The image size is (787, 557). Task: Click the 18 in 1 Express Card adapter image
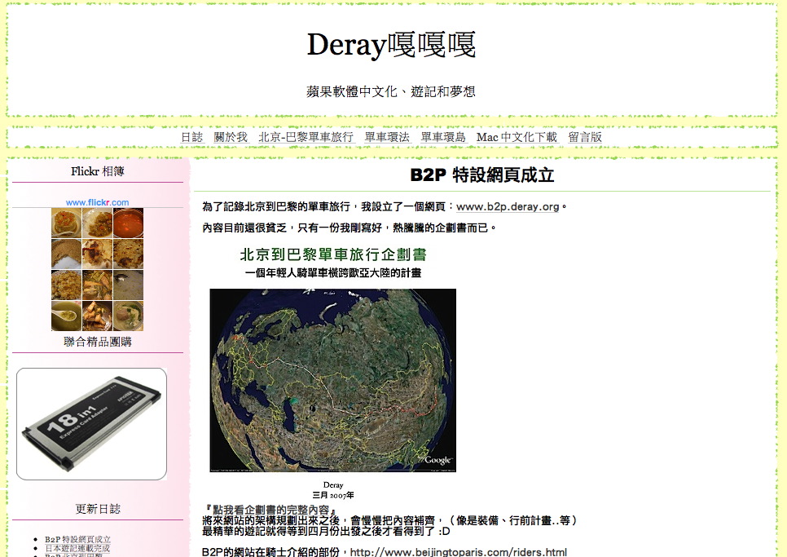(91, 423)
